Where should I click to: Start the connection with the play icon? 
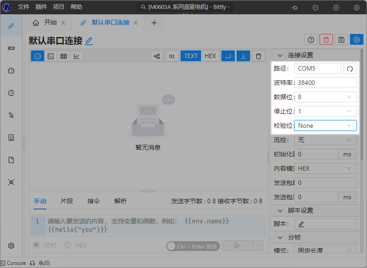pos(357,40)
